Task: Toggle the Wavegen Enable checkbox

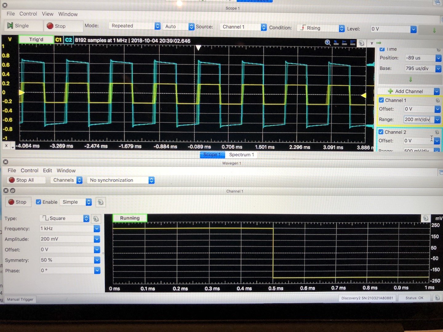Action: click(38, 202)
